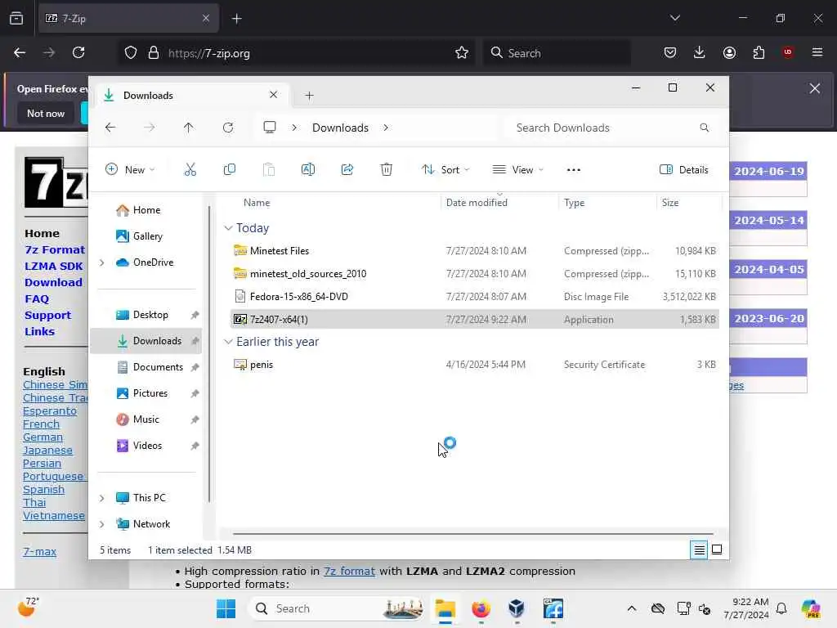Open the LZMA SDK link

pos(53,266)
